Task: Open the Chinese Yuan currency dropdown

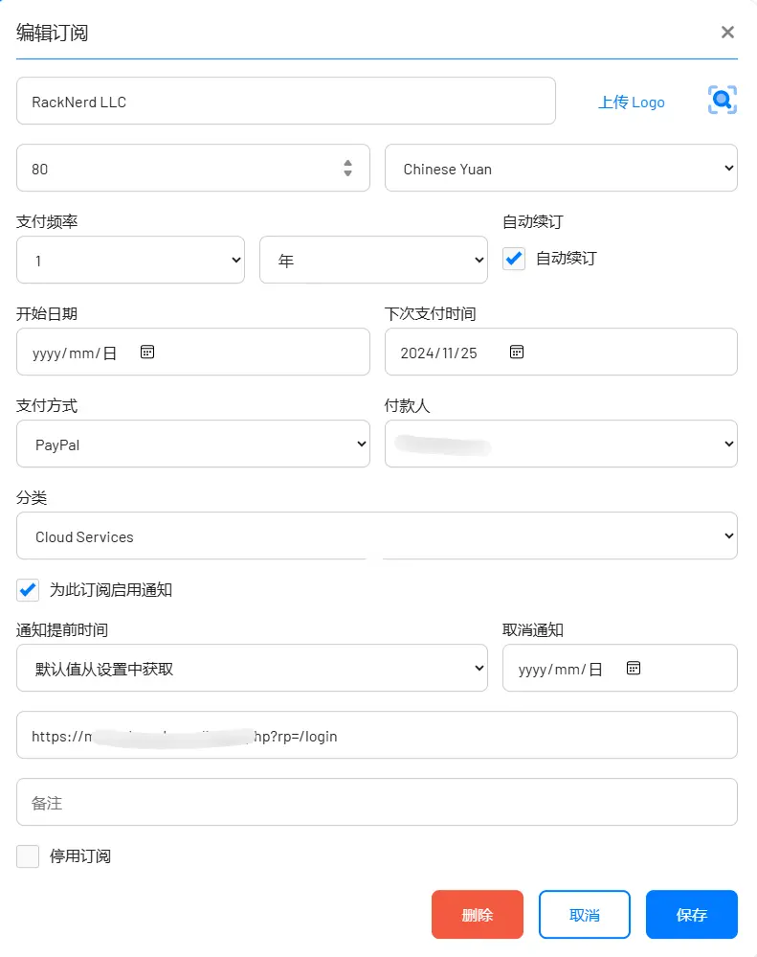Action: pos(561,168)
